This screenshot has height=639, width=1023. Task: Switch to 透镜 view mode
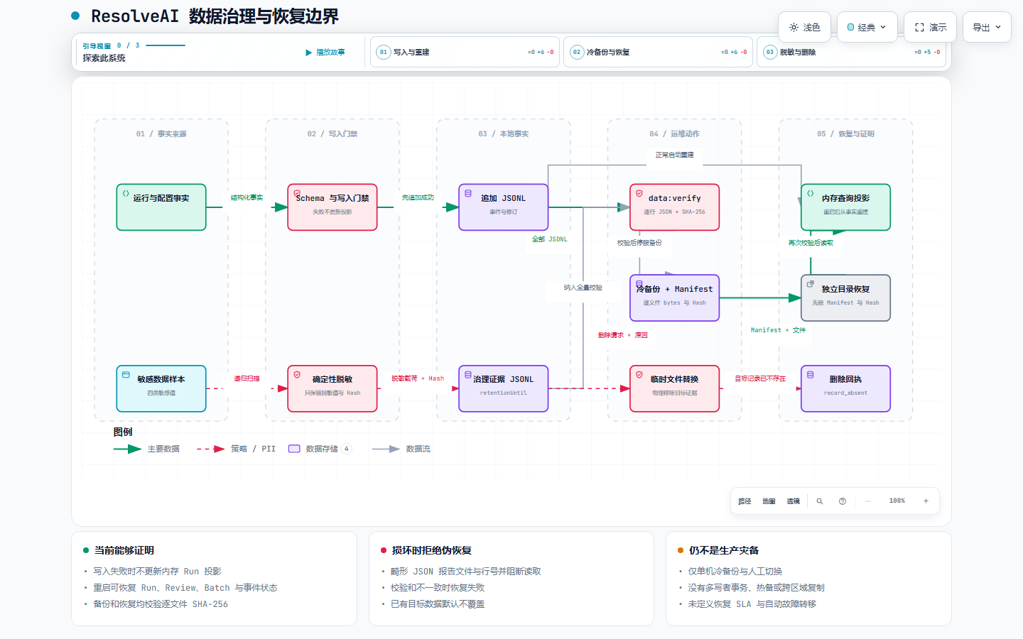793,501
